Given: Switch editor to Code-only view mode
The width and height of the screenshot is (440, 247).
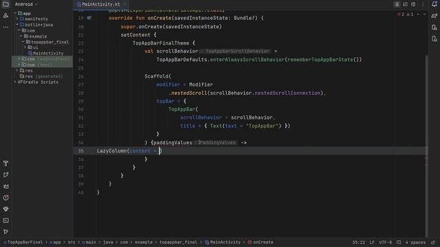Looking at the screenshot, I should (397, 4).
